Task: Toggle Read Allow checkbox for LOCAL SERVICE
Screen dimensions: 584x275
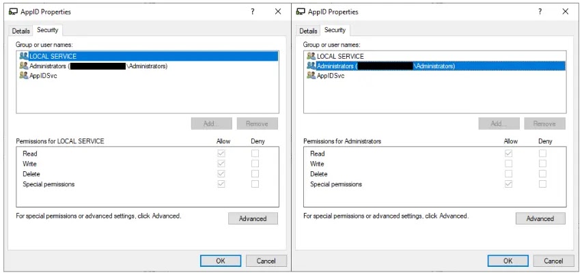Action: click(221, 154)
